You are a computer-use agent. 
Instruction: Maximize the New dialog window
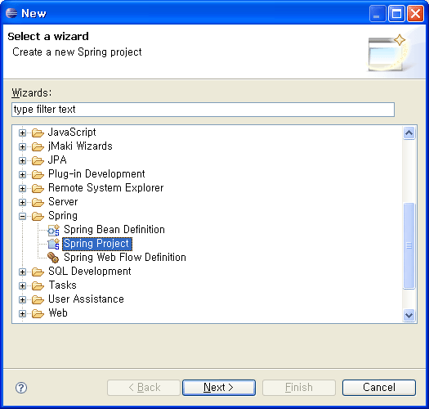pyautogui.click(x=396, y=13)
